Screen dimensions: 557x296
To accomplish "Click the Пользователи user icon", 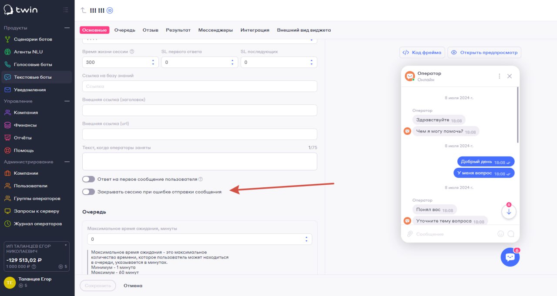I will (x=7, y=186).
